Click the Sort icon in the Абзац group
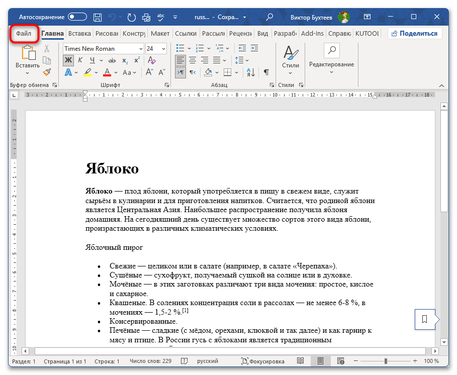 (x=249, y=72)
